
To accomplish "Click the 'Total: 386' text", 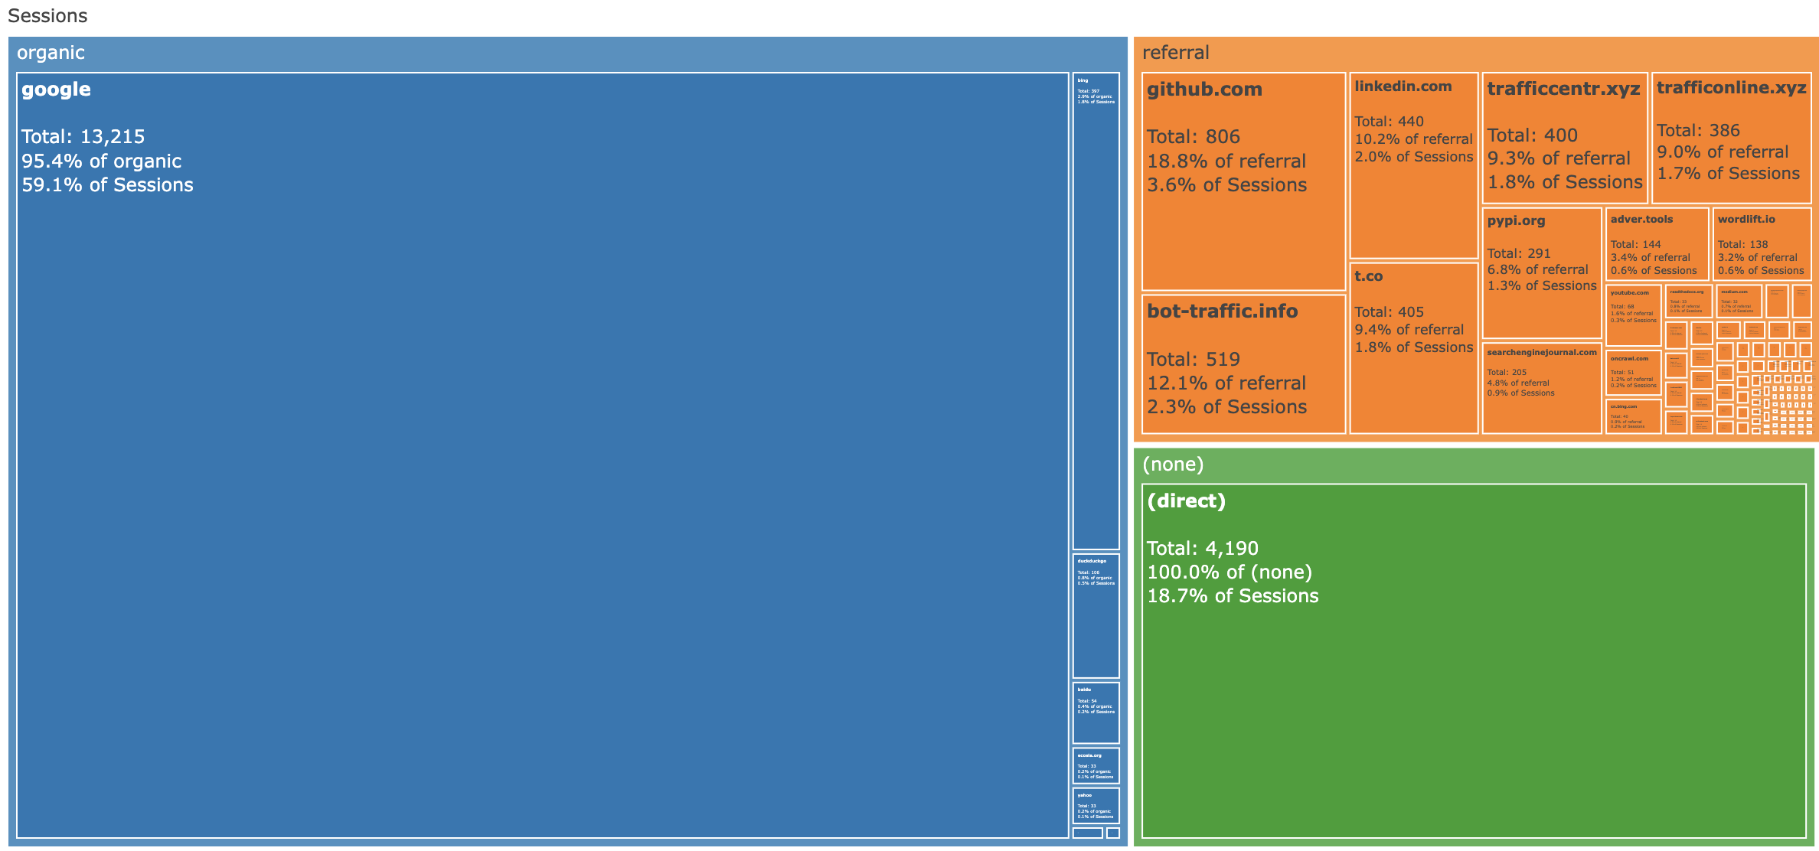I will pos(1698,131).
